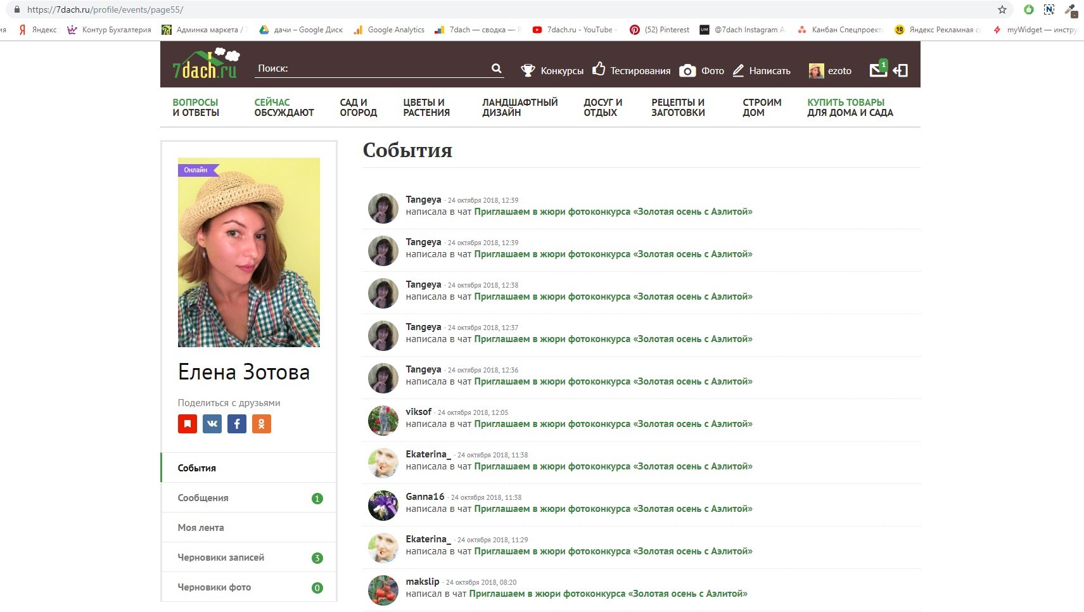
Task: Click the camera Фото icon
Action: point(687,70)
